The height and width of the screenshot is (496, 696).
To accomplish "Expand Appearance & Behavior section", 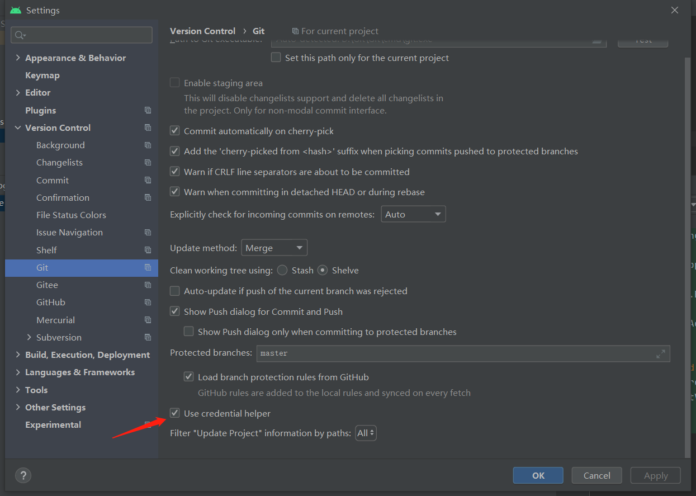I will pyautogui.click(x=18, y=58).
